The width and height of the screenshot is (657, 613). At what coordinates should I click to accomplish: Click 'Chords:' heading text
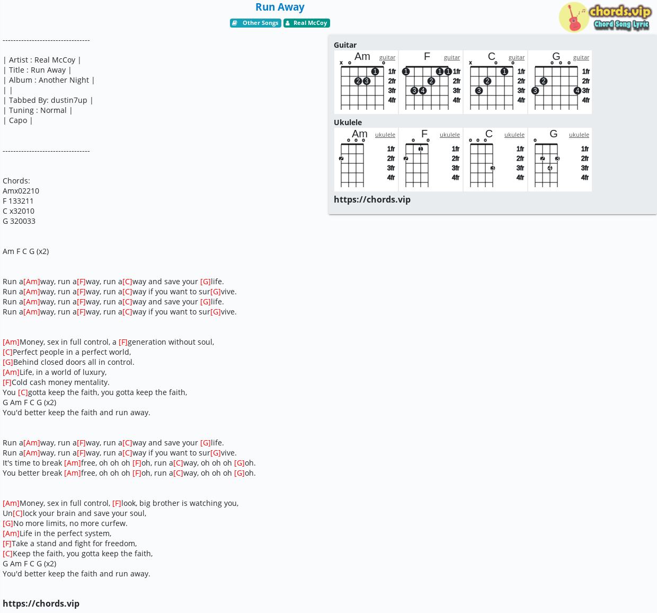[16, 181]
